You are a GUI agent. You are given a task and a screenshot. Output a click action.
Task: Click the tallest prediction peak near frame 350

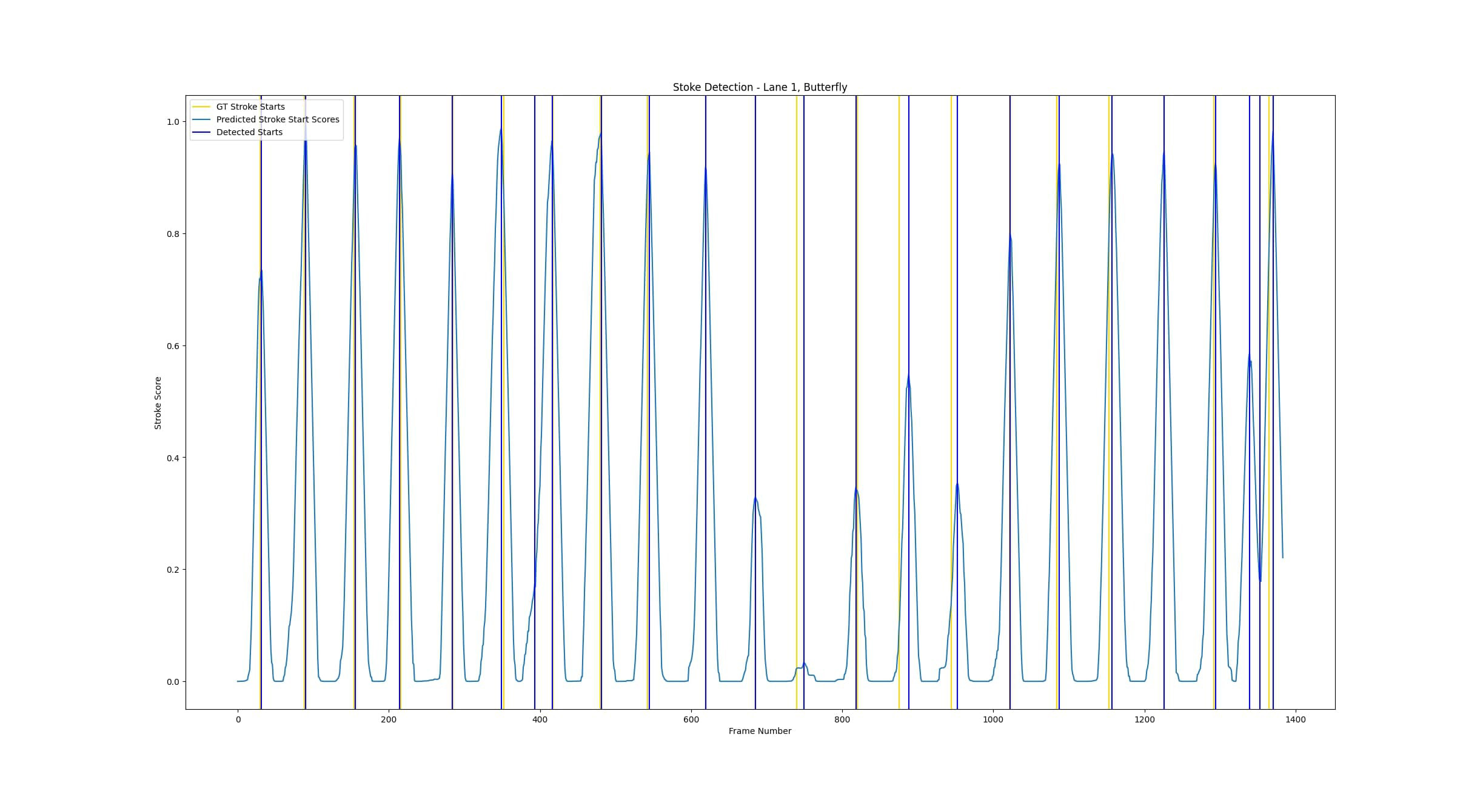501,130
